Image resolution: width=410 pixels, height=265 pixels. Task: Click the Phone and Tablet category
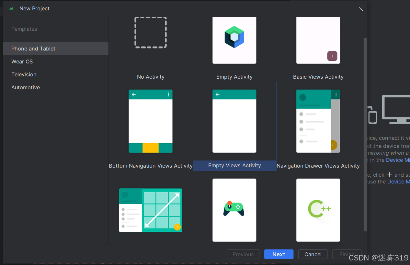pos(33,48)
